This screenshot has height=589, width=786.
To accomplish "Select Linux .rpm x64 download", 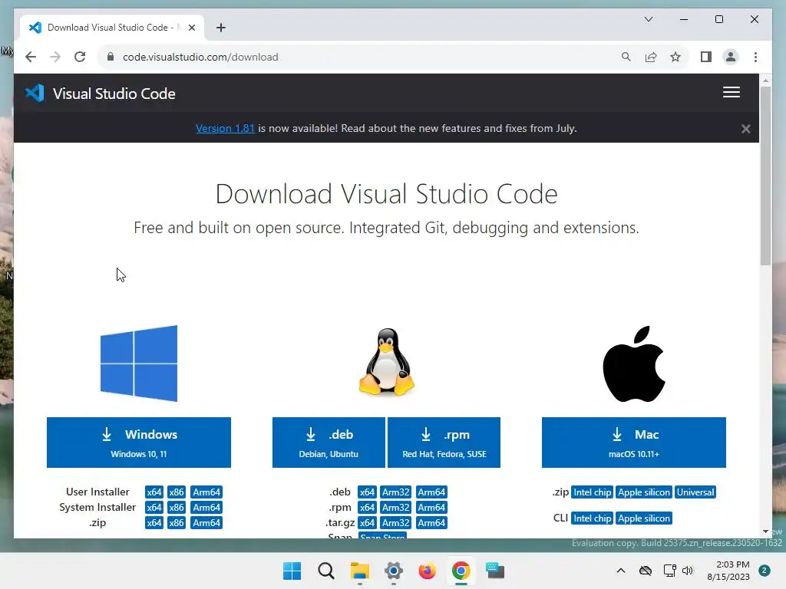I will click(367, 508).
